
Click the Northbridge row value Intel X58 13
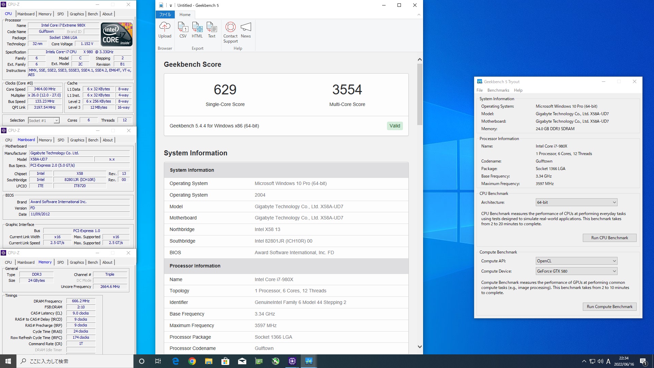pyautogui.click(x=267, y=229)
